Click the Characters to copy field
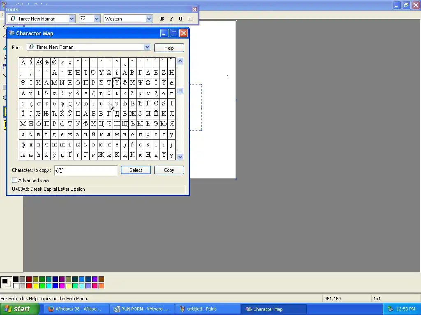Screen dimensions: 421x315 (86, 170)
